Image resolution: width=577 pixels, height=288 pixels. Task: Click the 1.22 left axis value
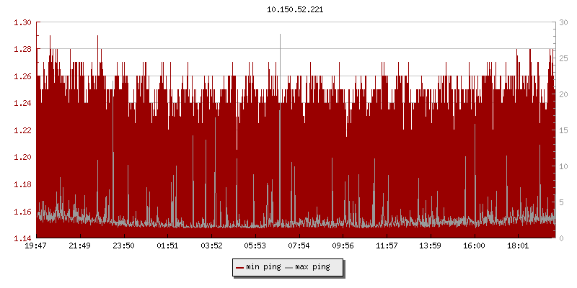22,130
